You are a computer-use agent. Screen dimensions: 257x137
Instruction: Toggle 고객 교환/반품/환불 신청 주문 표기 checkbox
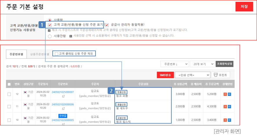pyautogui.click(x=50, y=25)
